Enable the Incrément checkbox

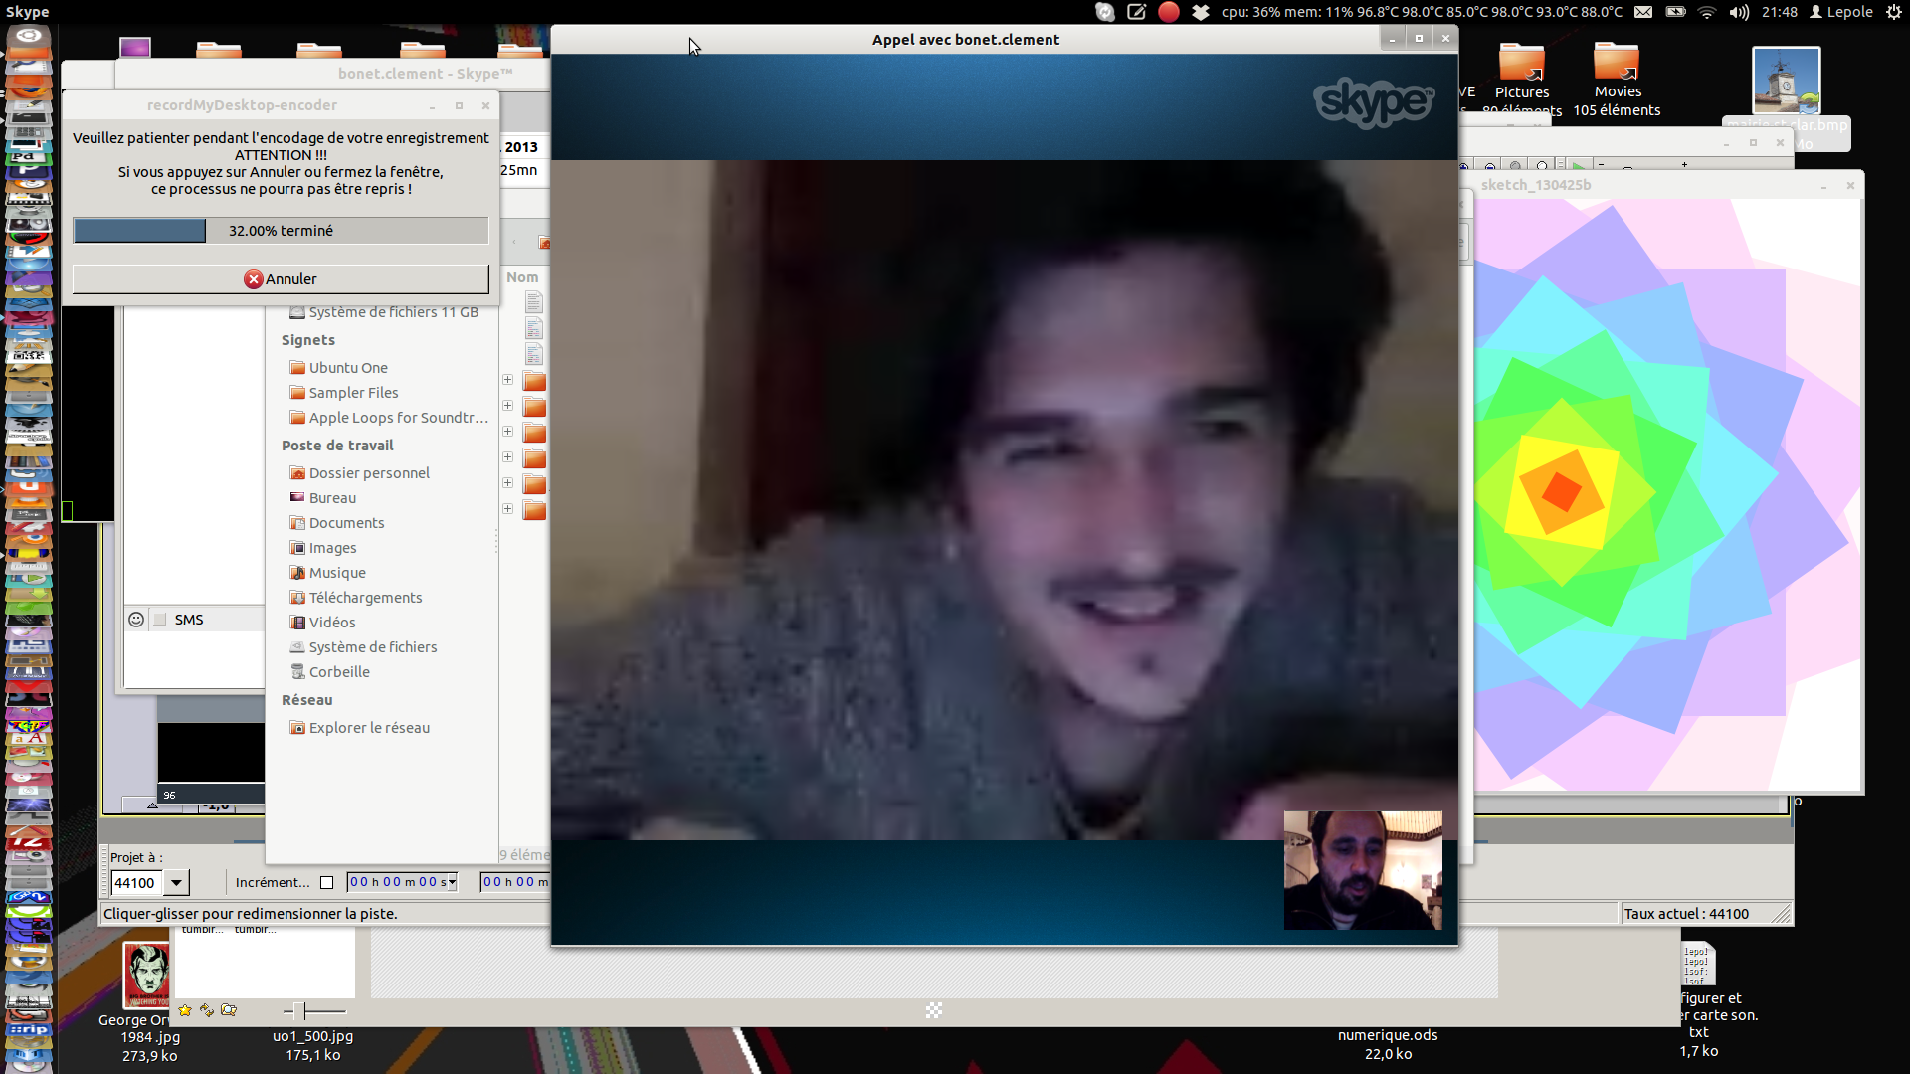326,883
